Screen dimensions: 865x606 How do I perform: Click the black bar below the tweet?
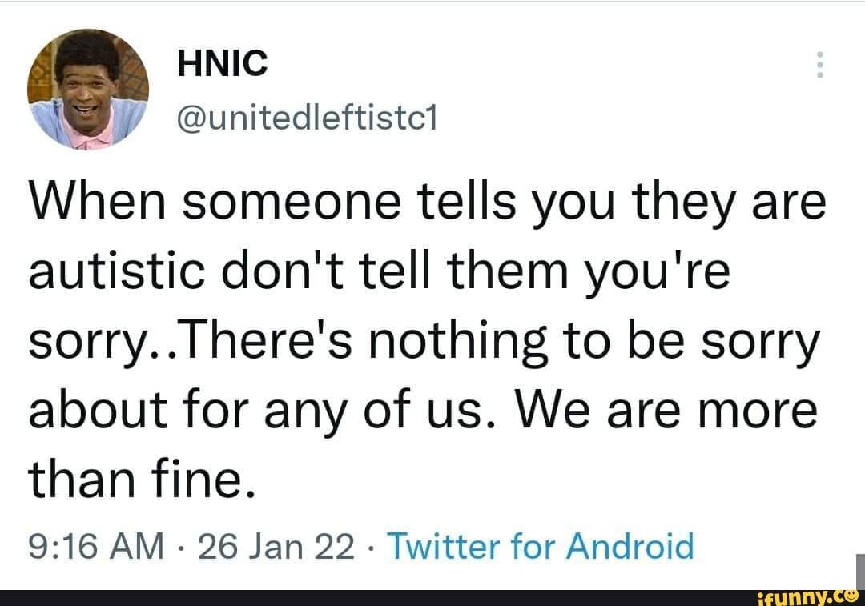360,598
